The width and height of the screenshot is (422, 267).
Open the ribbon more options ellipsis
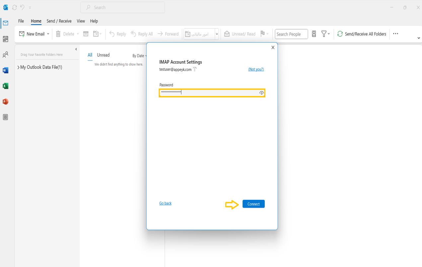point(395,34)
